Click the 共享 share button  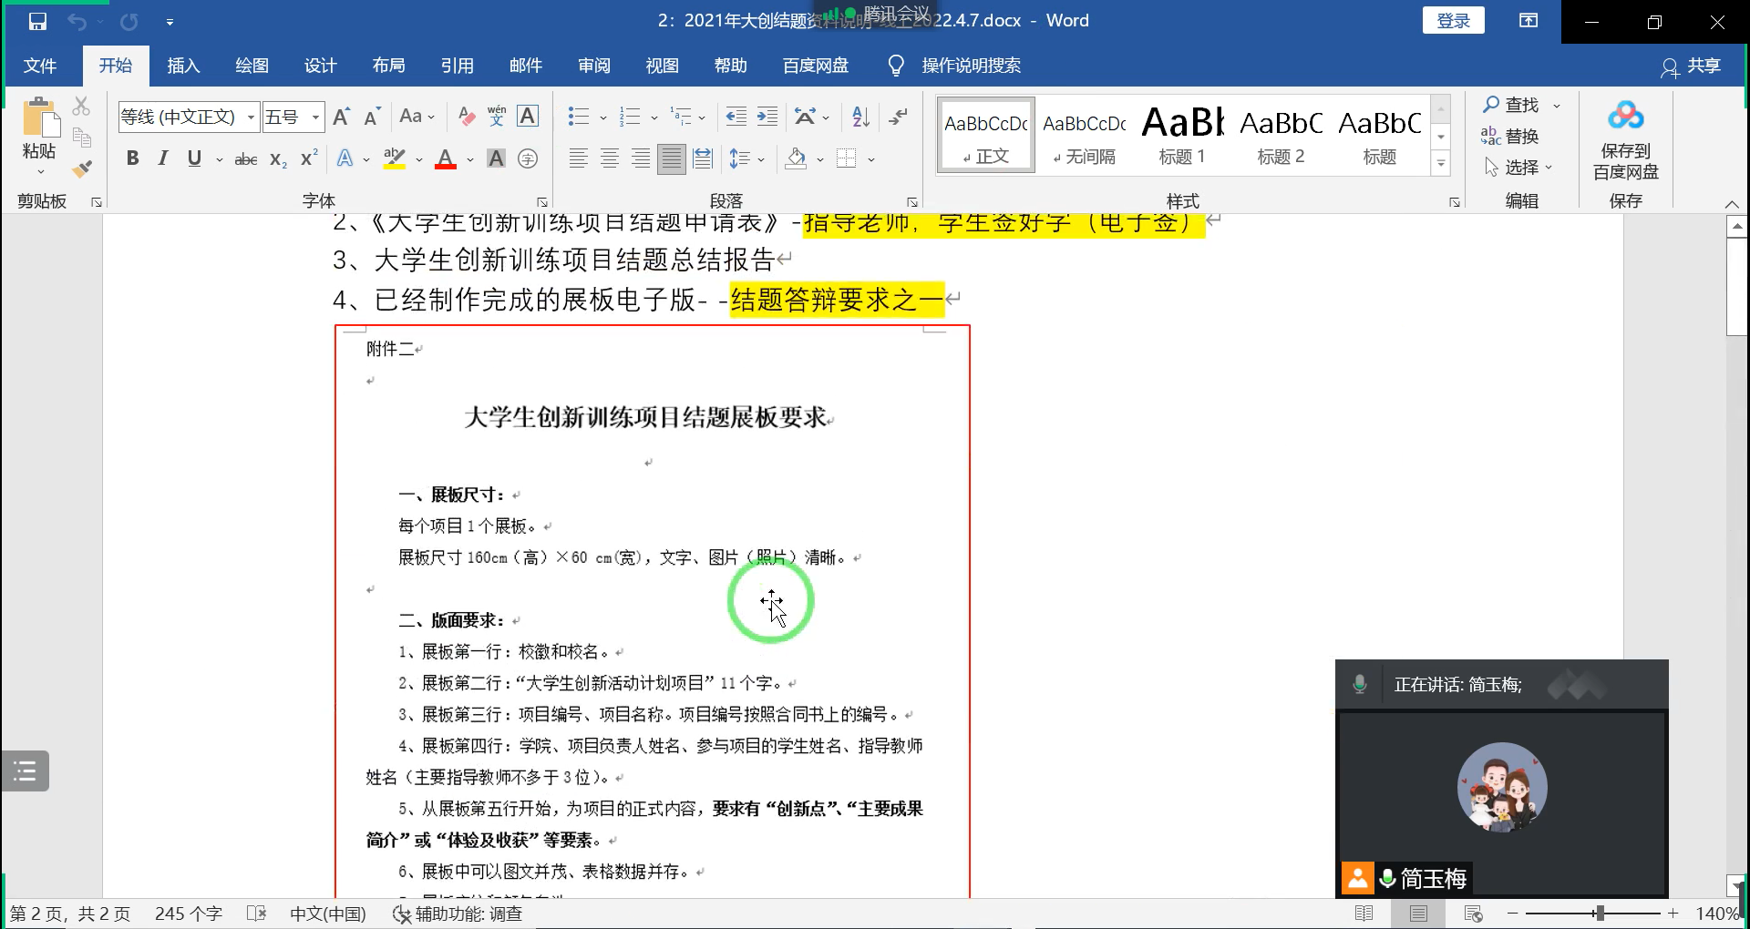(1691, 66)
